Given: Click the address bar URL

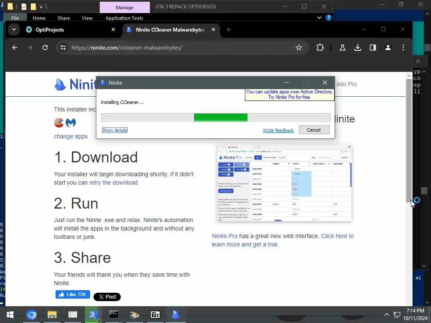Looking at the screenshot, I should (127, 48).
